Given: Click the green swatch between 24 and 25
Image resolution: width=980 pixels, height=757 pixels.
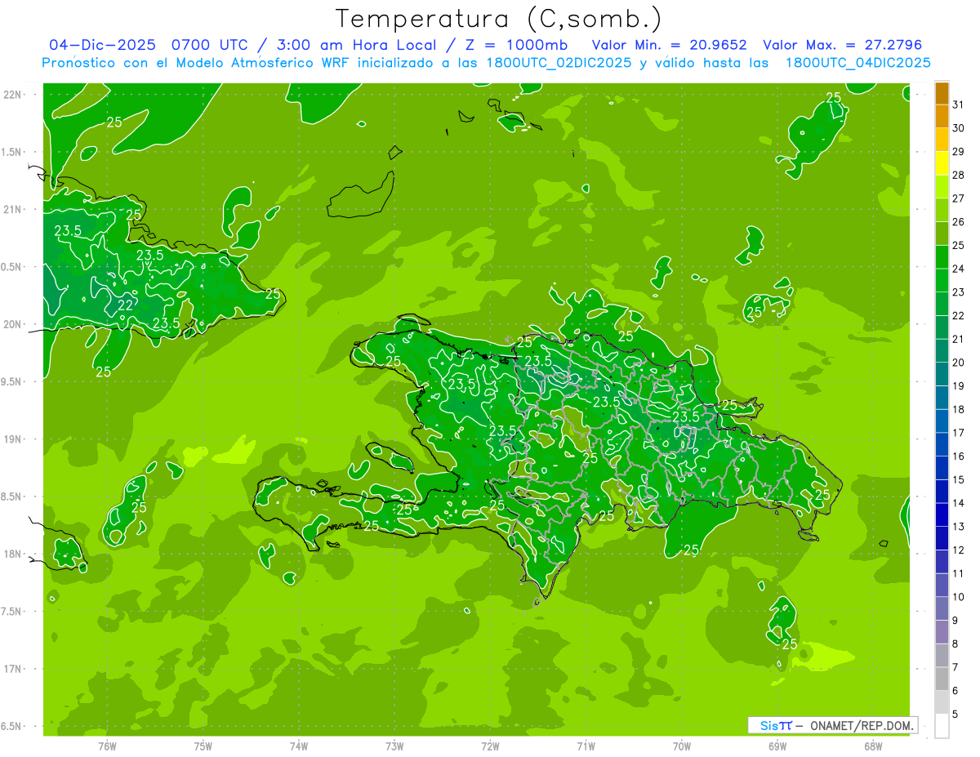Looking at the screenshot, I should pos(942,257).
